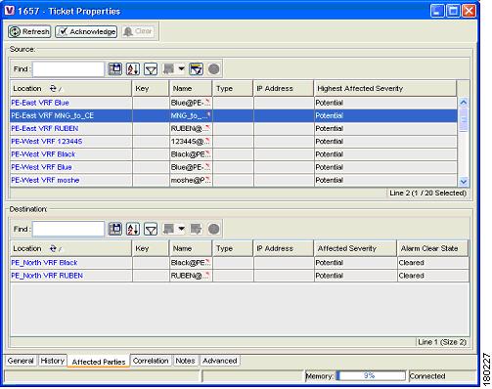Switch to the Notes tab
The width and height of the screenshot is (492, 389).
[185, 361]
